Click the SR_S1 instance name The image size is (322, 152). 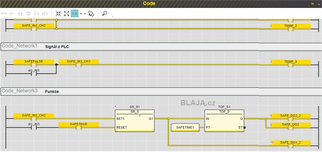tap(135, 107)
